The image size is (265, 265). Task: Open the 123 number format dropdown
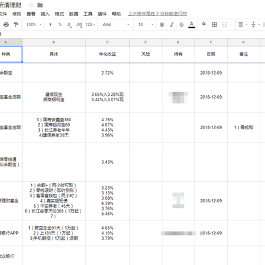click(90, 25)
